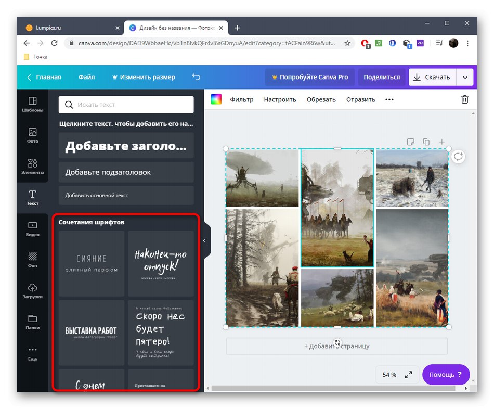This screenshot has width=494, height=409.
Task: Select Наконец-то отпуск font combination
Action: coord(161,264)
